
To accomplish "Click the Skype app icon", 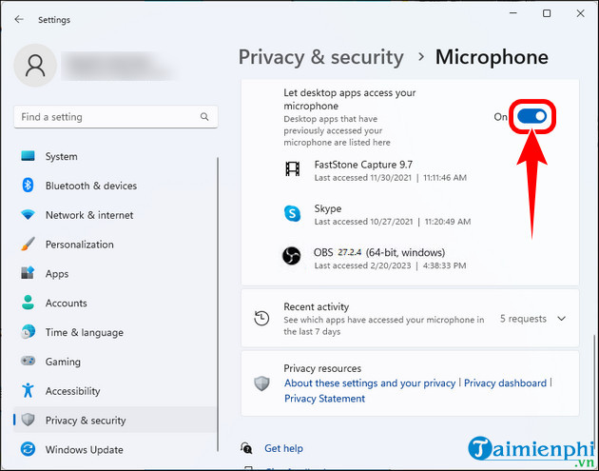I will [x=292, y=214].
